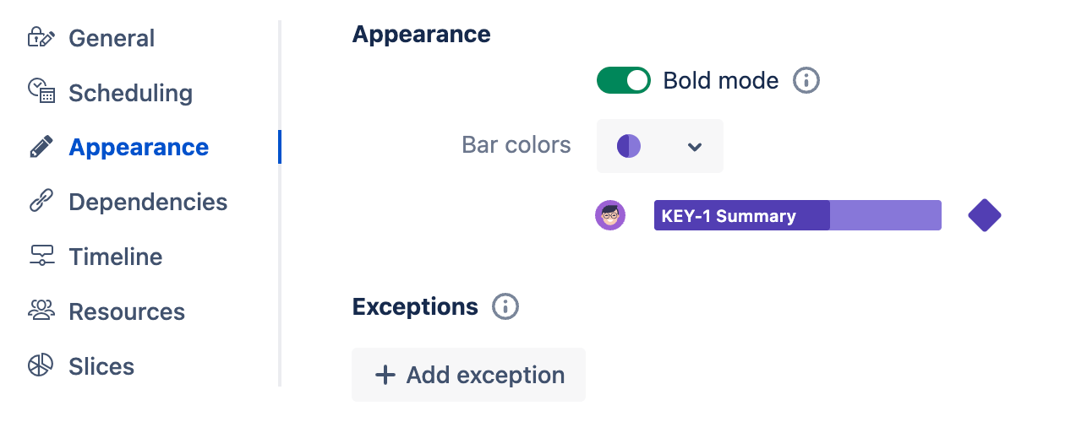Open the Bar colors dropdown
This screenshot has height=422, width=1087.
point(659,146)
